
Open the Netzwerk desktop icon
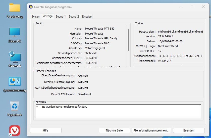15,57
